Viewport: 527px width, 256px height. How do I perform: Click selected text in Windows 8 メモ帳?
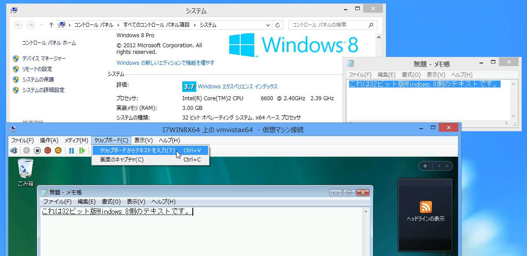(425, 84)
